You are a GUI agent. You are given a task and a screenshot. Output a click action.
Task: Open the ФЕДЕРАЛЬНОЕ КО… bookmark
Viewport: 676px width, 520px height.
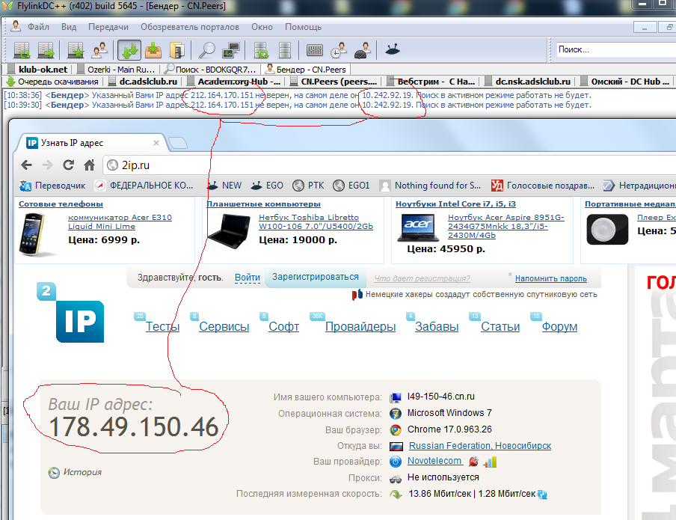[144, 186]
